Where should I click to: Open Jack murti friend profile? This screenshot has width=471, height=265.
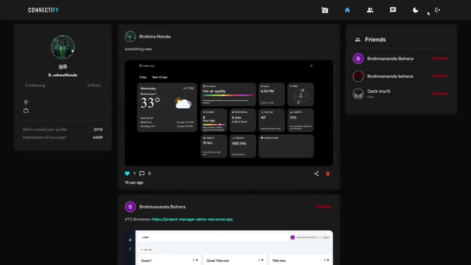[379, 91]
